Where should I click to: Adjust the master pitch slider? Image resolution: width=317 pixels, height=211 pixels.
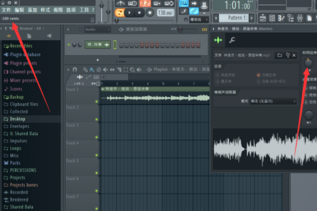click(108, 11)
